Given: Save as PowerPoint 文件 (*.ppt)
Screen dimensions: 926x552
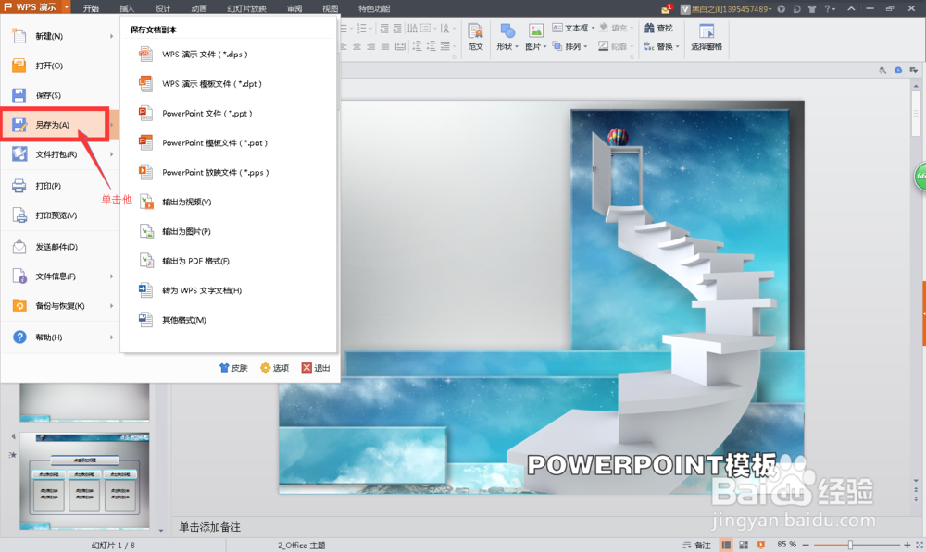Looking at the screenshot, I should (x=228, y=113).
